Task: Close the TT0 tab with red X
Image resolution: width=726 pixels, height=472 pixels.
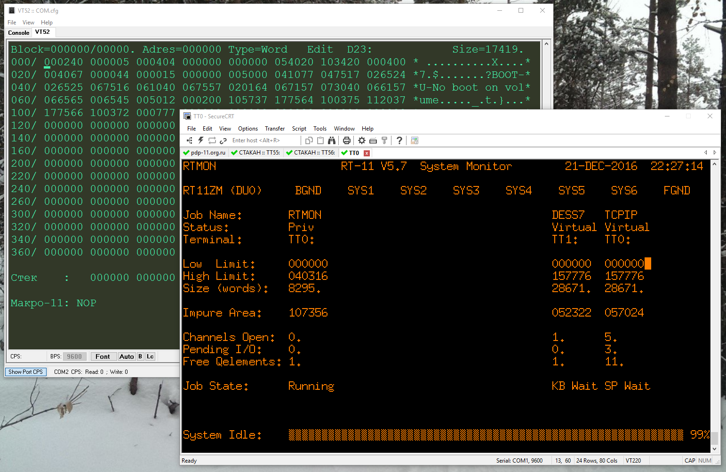Action: (367, 153)
